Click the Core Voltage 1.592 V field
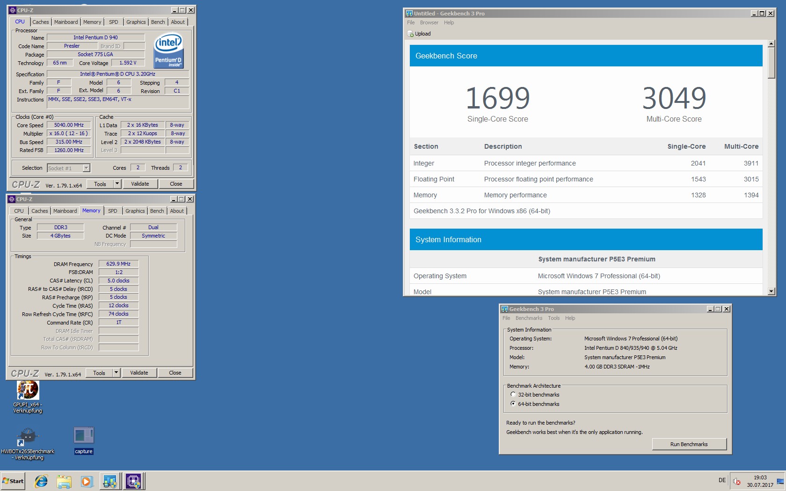 [128, 63]
